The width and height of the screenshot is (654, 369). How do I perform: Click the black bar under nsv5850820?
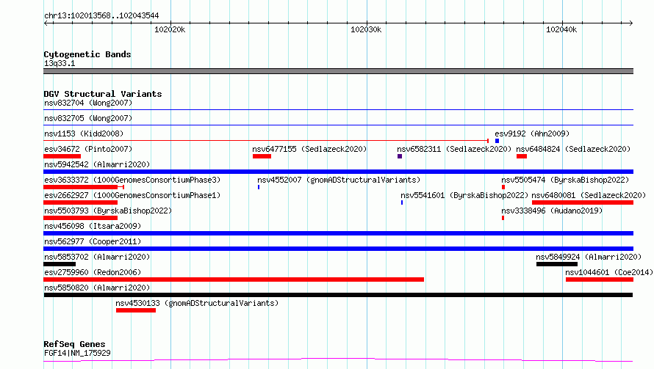(x=338, y=295)
